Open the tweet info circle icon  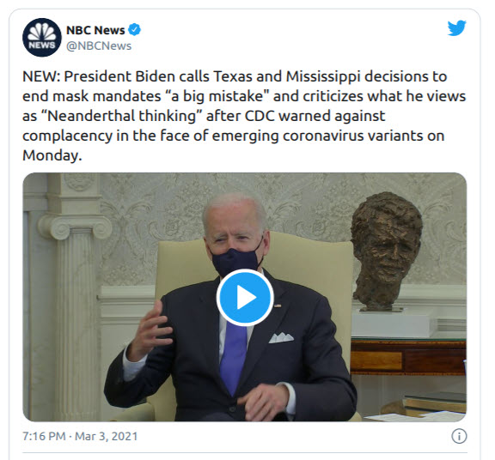[459, 436]
